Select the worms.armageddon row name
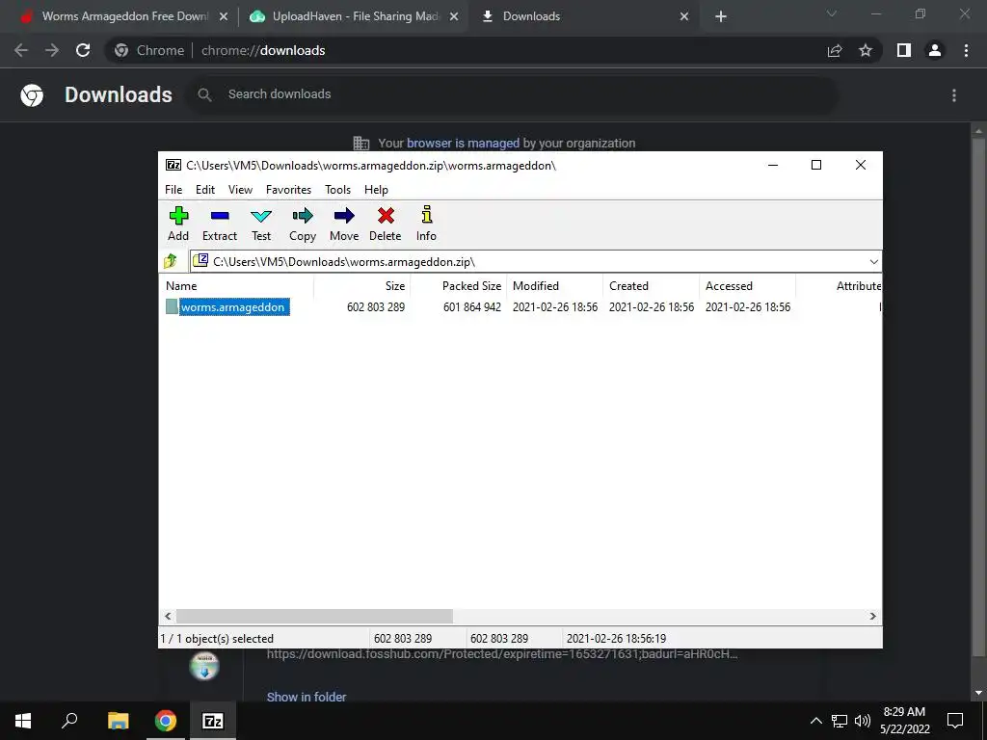This screenshot has width=987, height=740. (233, 307)
